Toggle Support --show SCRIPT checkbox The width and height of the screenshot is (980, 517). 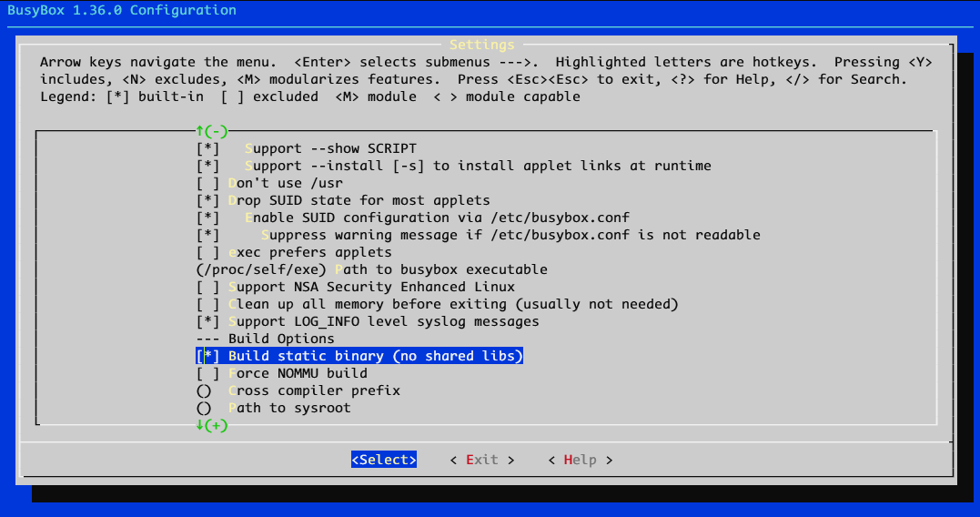(x=307, y=148)
